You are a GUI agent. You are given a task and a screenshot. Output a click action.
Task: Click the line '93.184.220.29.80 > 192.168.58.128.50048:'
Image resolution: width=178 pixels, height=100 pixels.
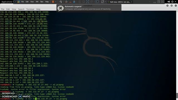(x=23, y=17)
